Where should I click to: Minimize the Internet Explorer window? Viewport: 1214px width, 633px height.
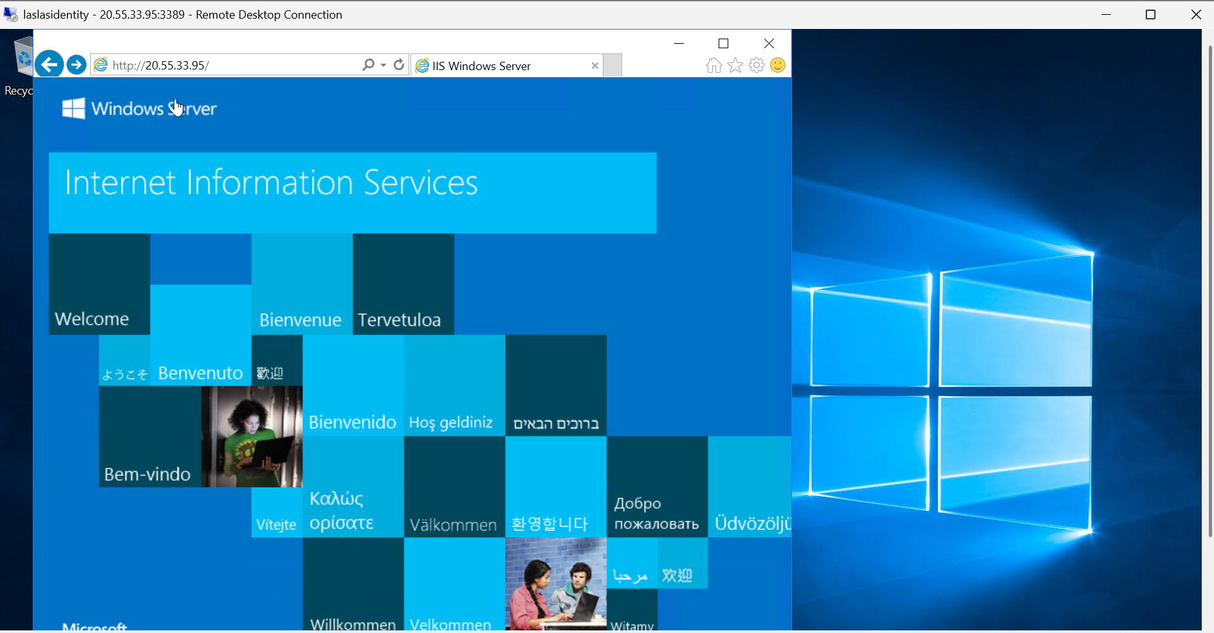[x=679, y=43]
